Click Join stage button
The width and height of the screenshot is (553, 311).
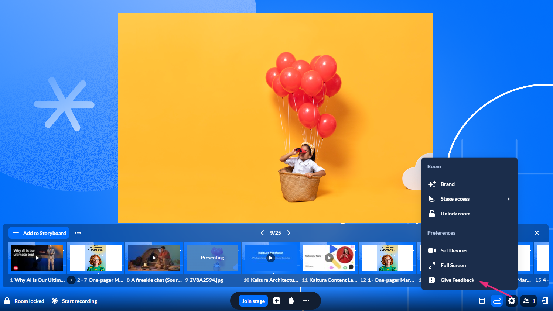tap(253, 301)
